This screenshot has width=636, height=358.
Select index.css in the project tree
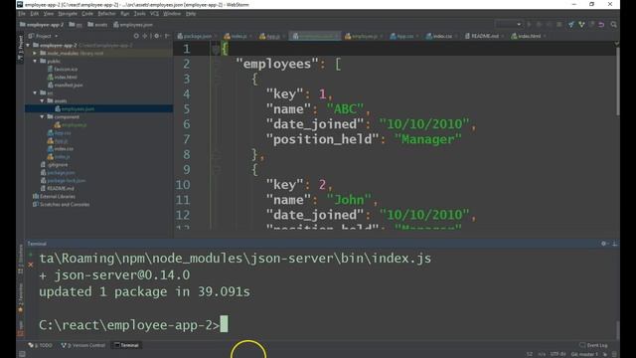pos(60,148)
